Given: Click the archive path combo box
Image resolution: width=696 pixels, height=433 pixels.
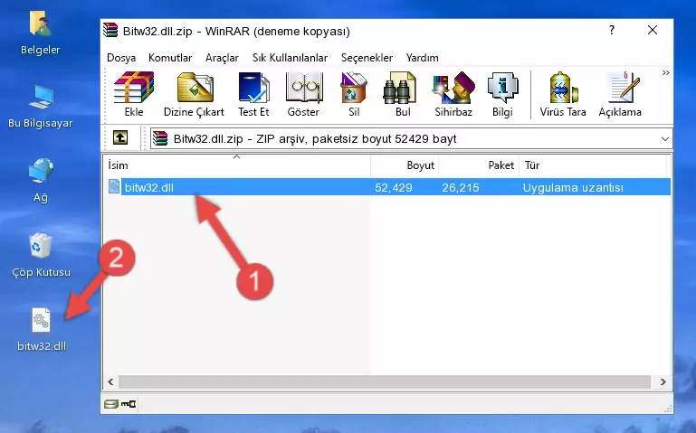Looking at the screenshot, I should (x=411, y=138).
